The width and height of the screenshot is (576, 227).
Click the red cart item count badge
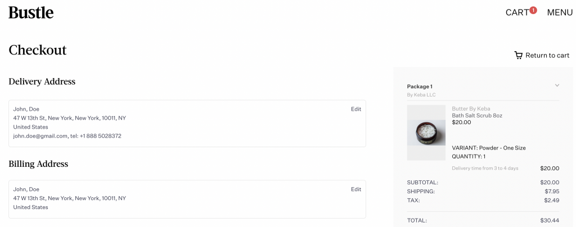click(x=533, y=10)
